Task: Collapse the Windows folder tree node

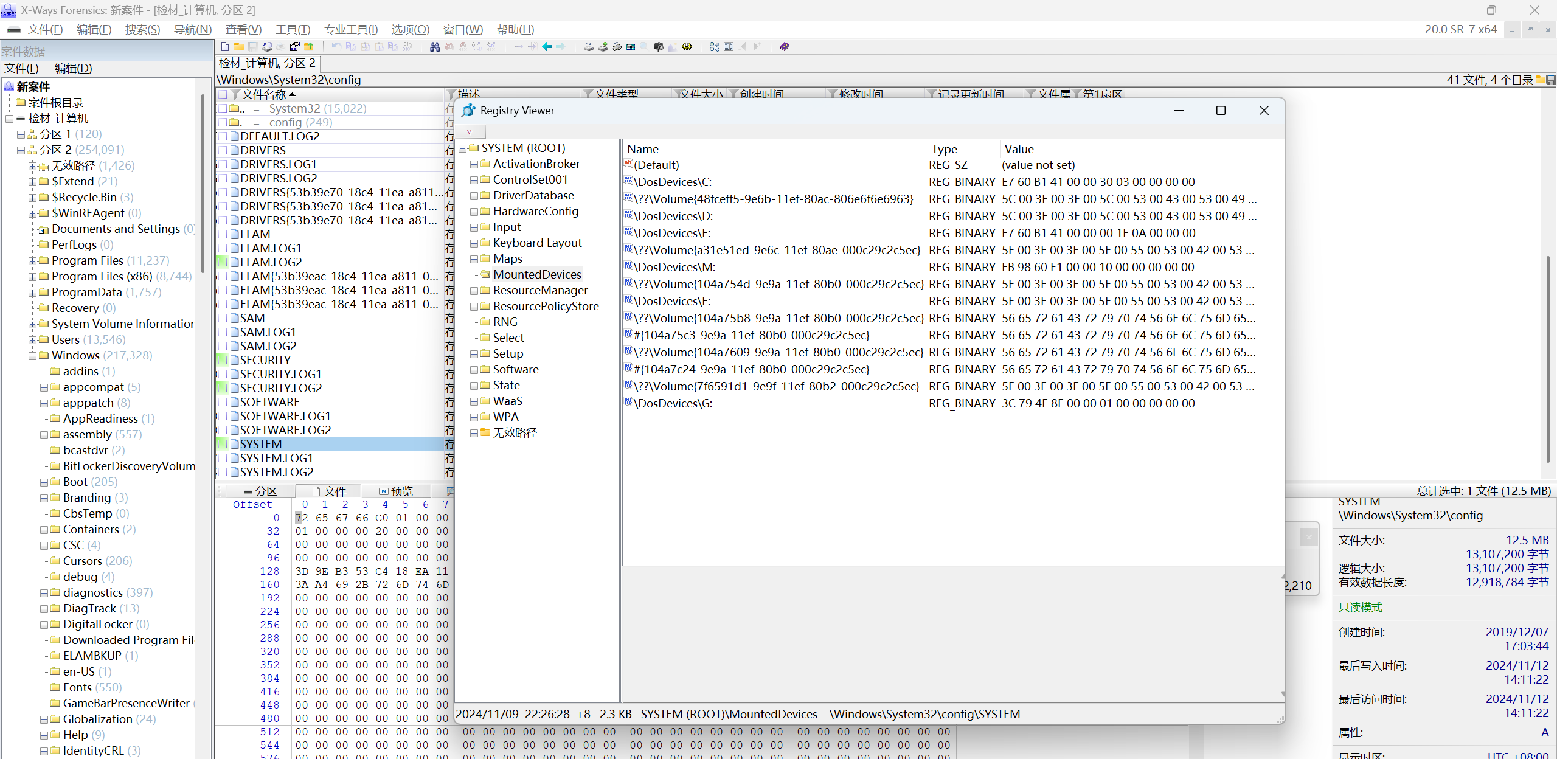Action: coord(32,356)
